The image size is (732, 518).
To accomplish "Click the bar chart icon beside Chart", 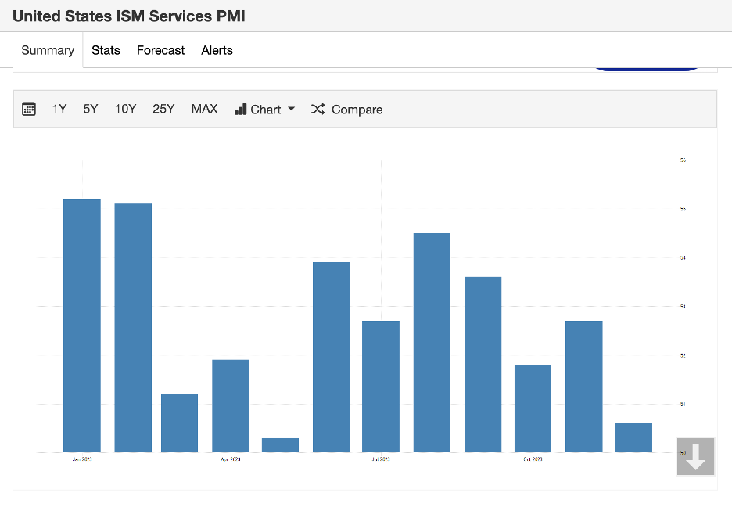I will click(x=241, y=110).
